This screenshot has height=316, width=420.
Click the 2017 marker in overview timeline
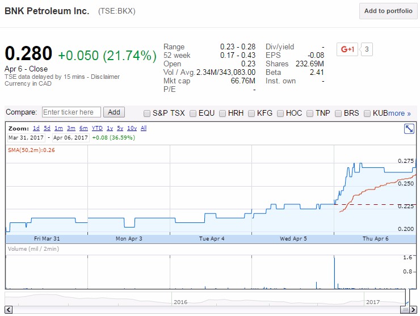[373, 302]
